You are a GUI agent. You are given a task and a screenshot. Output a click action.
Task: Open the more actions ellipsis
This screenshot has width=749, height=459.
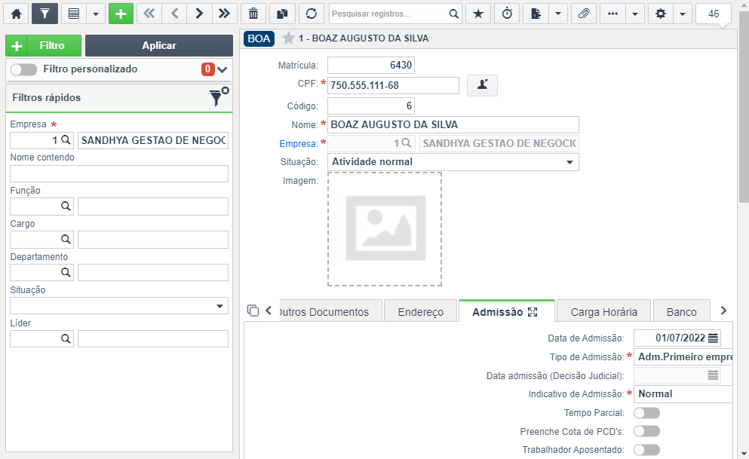(x=613, y=14)
